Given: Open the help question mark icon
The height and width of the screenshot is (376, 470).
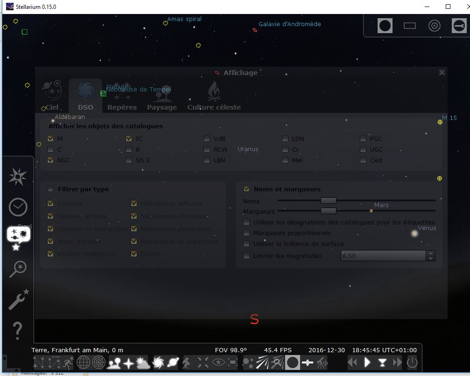Looking at the screenshot, I should coord(17,330).
